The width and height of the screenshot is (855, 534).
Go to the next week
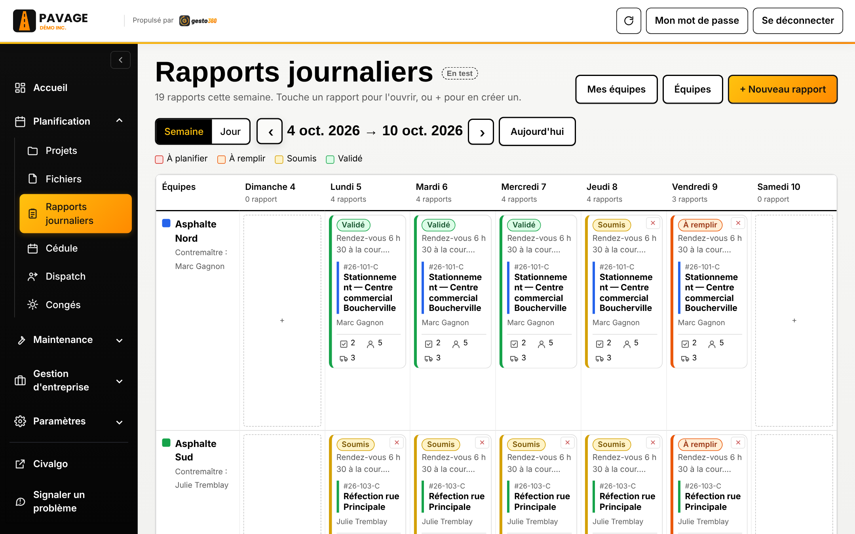pyautogui.click(x=481, y=132)
